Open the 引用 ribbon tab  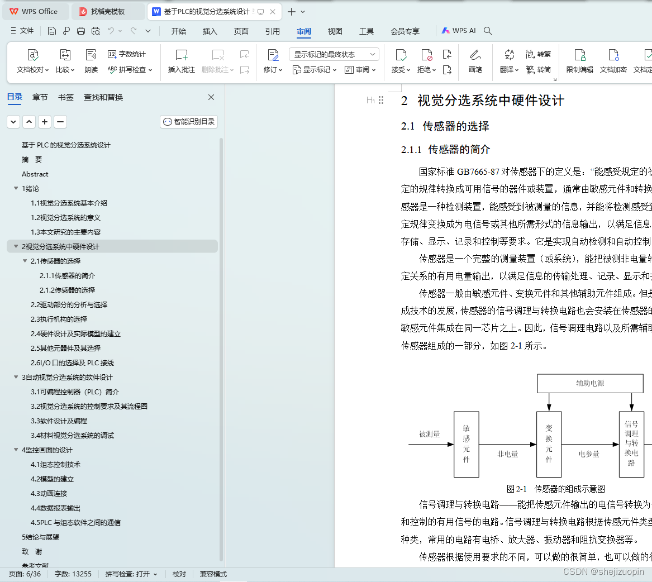(x=272, y=31)
